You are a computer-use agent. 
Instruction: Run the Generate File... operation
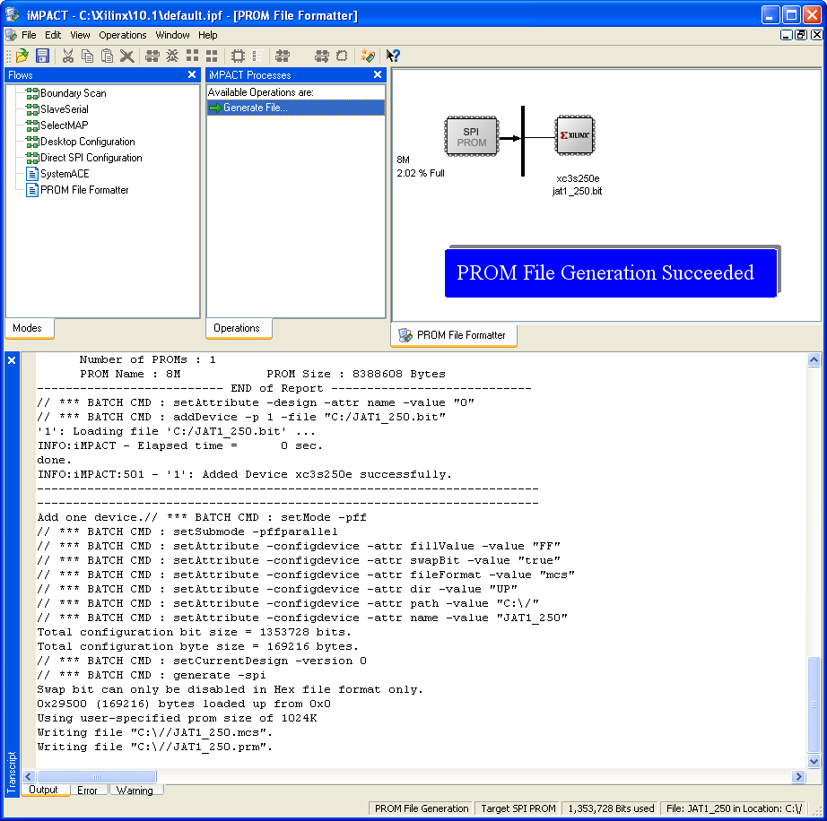296,108
